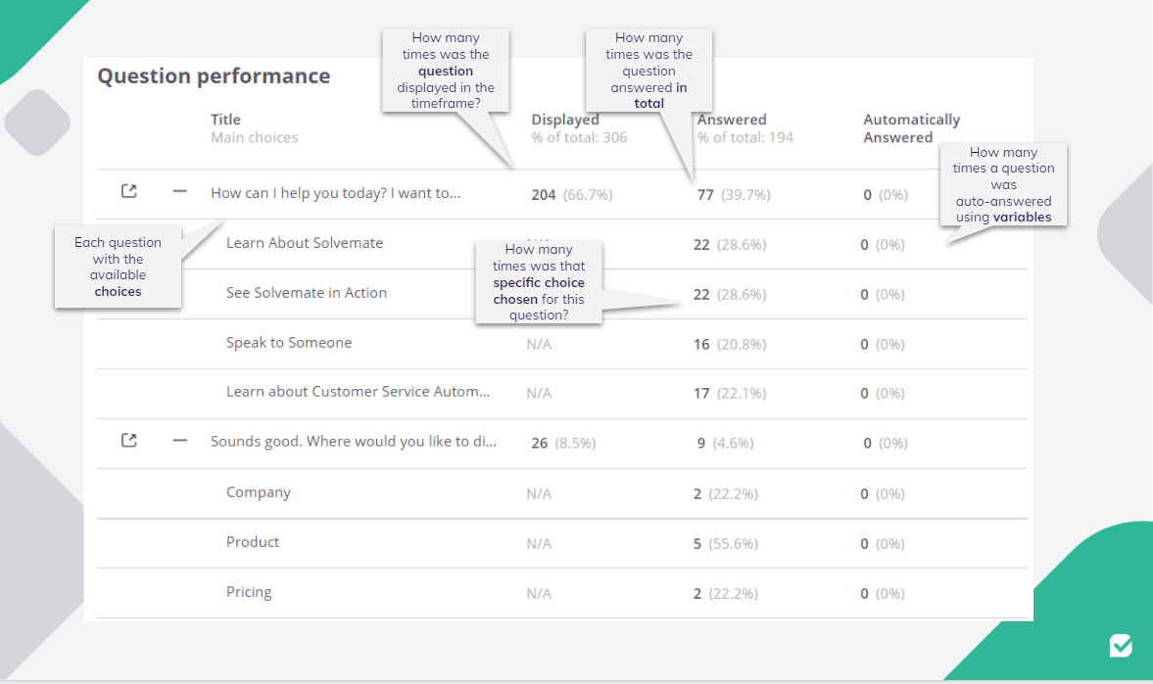
Task: Select the 'See Solvemate in Action' choice
Action: 307,293
